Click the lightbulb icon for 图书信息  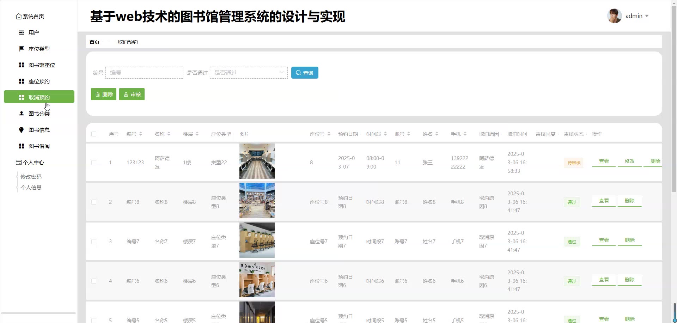point(22,130)
